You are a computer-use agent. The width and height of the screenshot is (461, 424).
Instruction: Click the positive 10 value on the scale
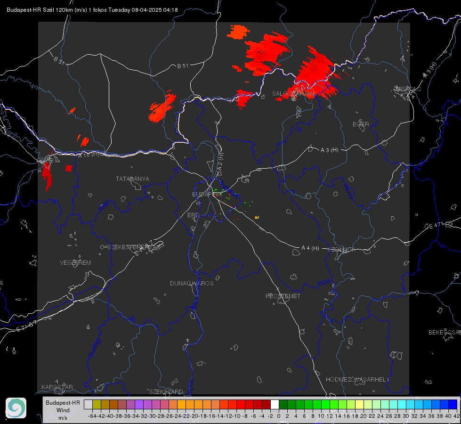(321, 416)
